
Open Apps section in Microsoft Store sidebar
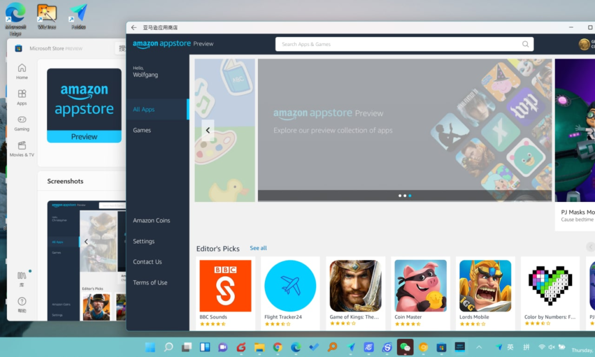coord(21,97)
